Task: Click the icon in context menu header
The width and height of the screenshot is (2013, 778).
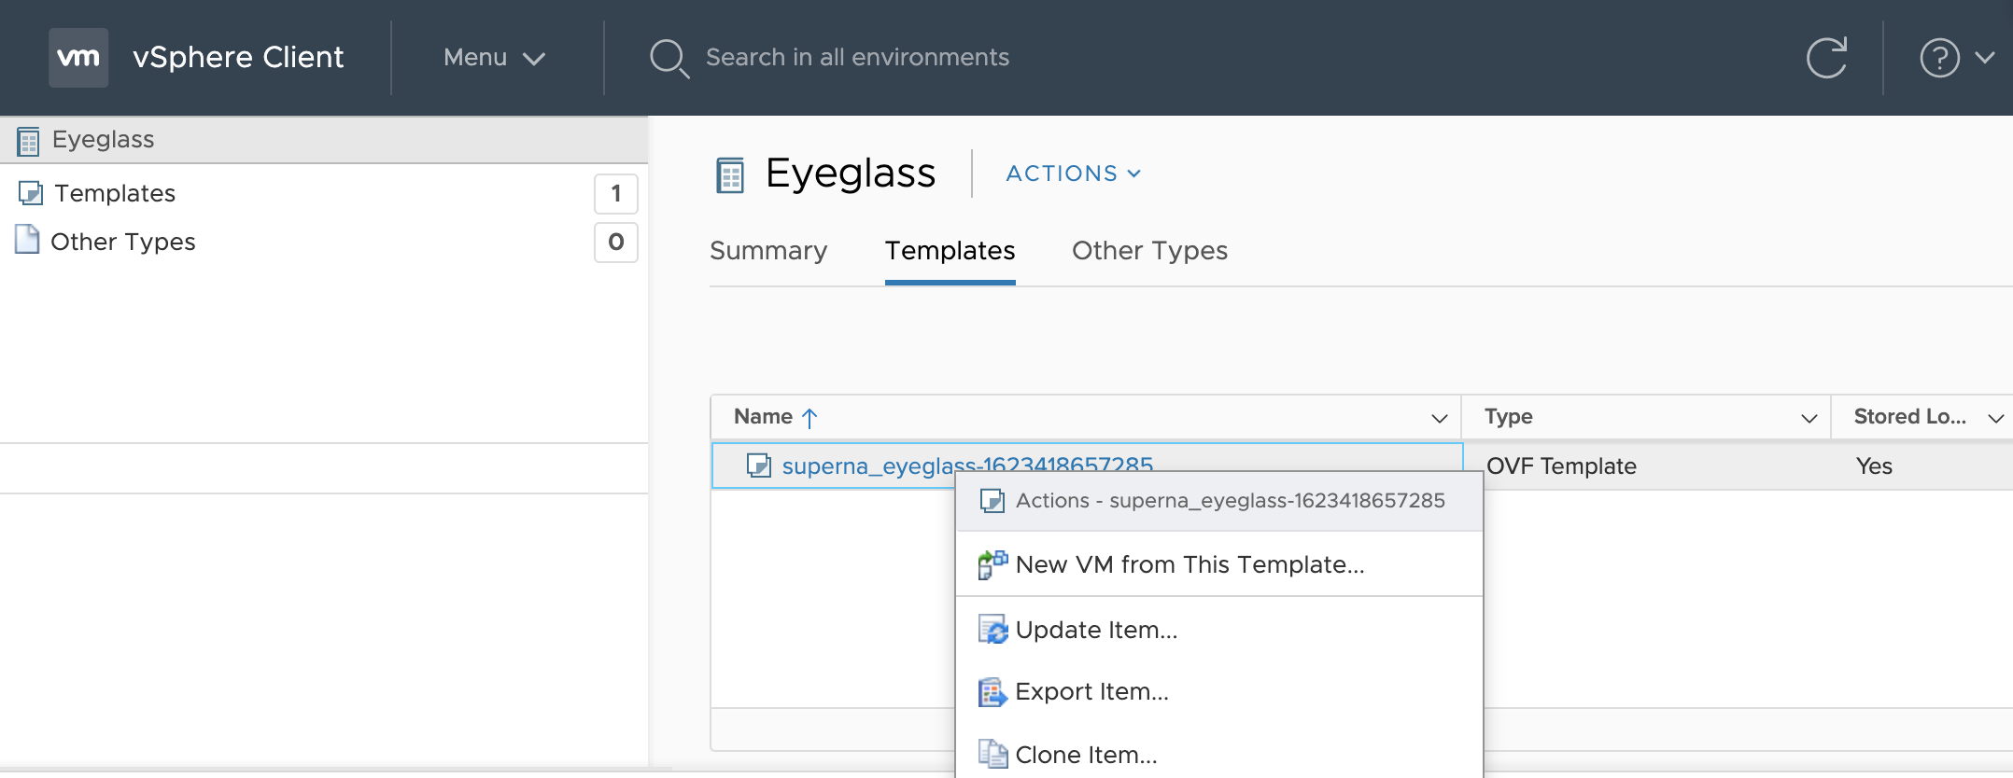Action: pyautogui.click(x=992, y=501)
